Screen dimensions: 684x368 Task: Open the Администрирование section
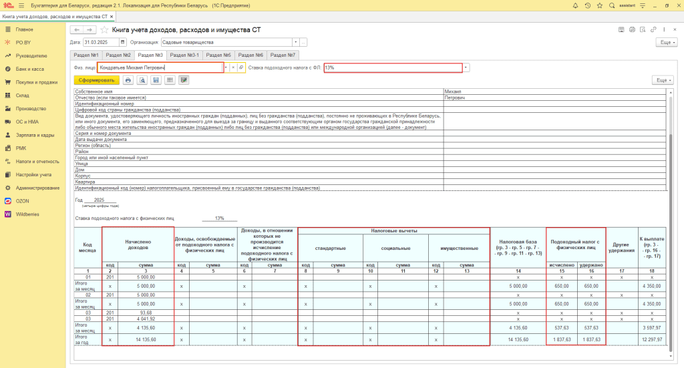point(37,188)
